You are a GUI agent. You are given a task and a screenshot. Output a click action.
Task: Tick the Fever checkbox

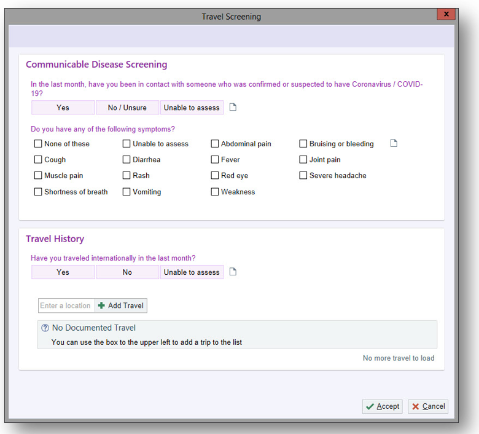(215, 160)
